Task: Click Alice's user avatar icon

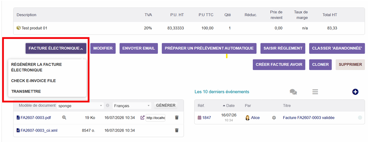Action: pos(247,118)
